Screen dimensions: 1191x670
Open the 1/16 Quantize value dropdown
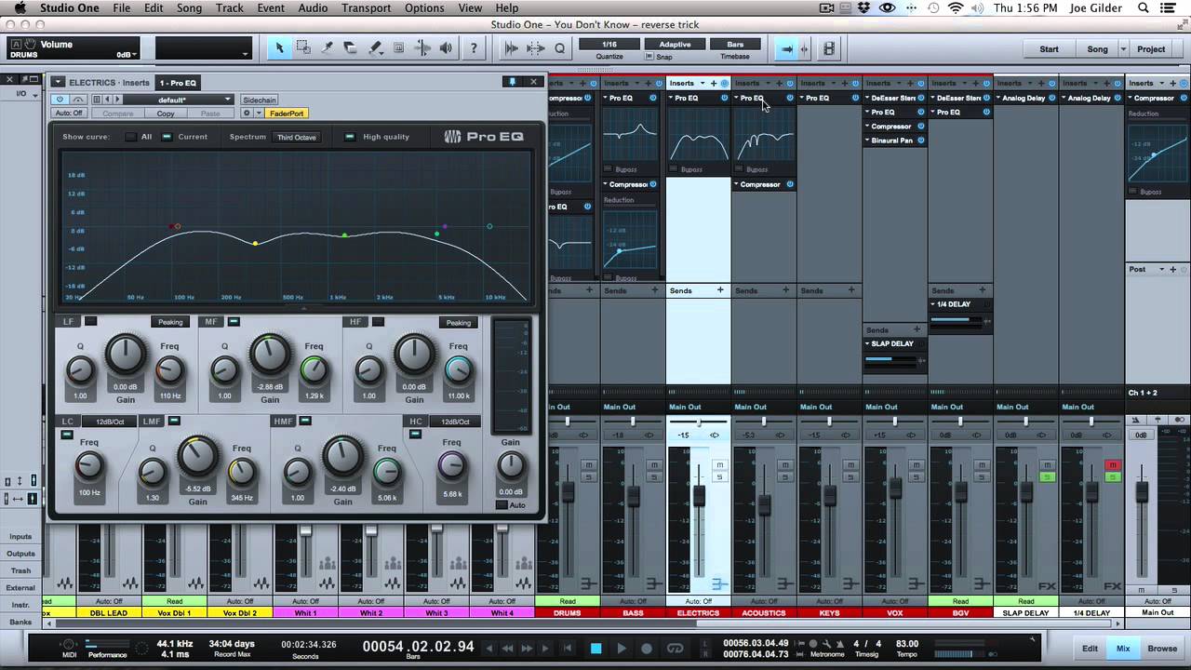pyautogui.click(x=609, y=45)
